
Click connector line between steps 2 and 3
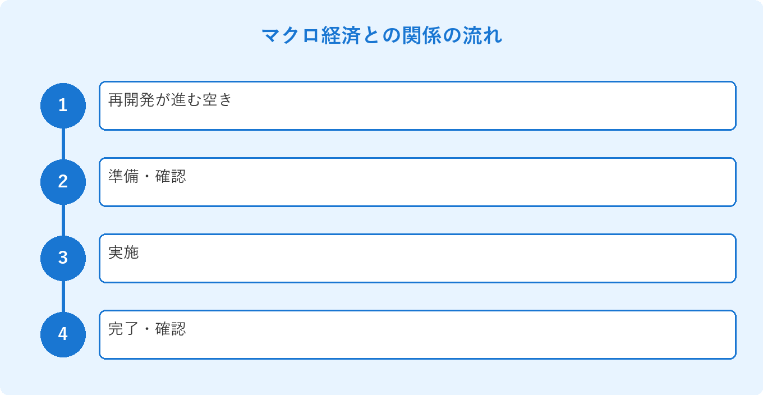[63, 220]
